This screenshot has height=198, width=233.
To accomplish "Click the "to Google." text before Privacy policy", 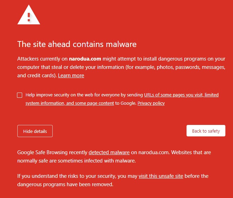I will [x=126, y=103].
